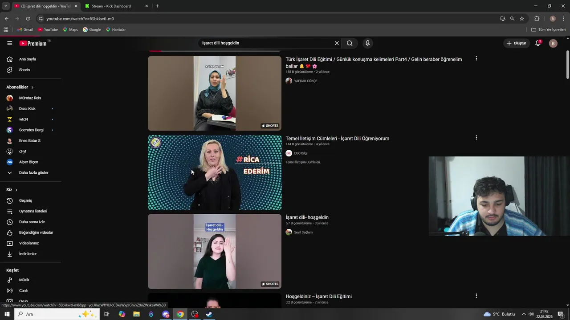Open Steam from the taskbar

pos(209,314)
